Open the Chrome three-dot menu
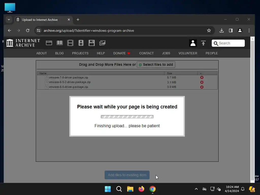This screenshot has width=260, height=195. pos(249,30)
